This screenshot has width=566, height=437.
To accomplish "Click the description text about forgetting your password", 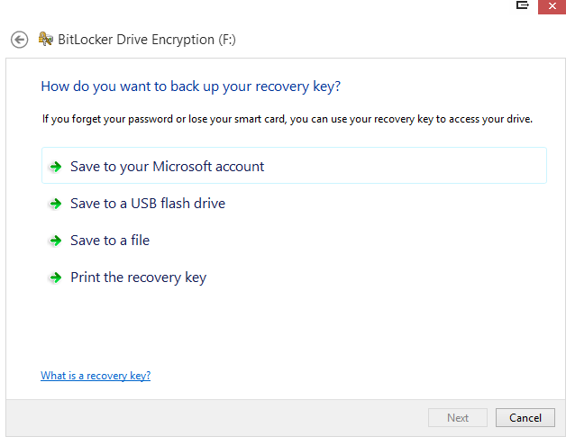I will click(x=288, y=119).
